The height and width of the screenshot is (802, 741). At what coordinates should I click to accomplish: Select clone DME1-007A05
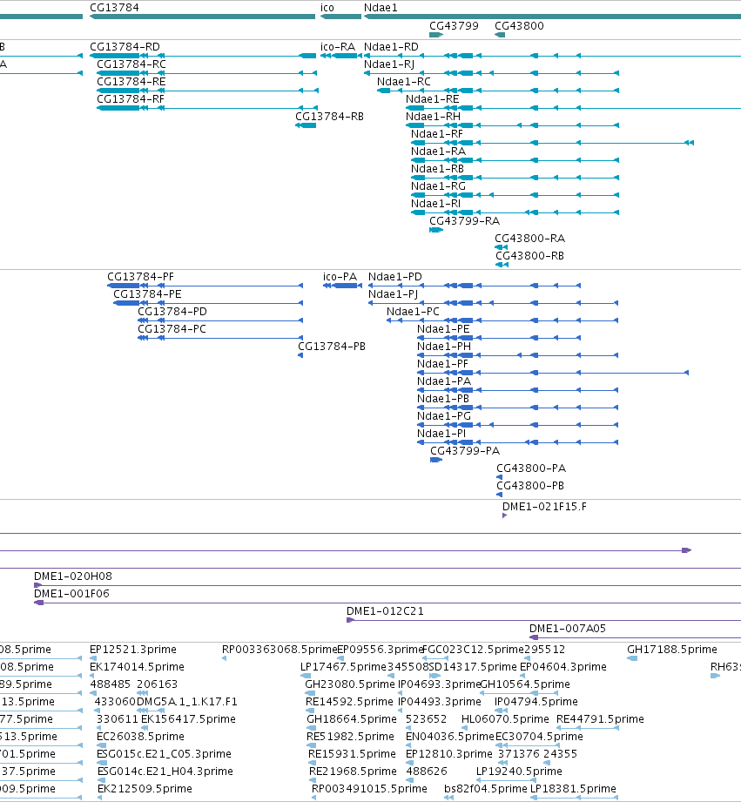[x=635, y=637]
